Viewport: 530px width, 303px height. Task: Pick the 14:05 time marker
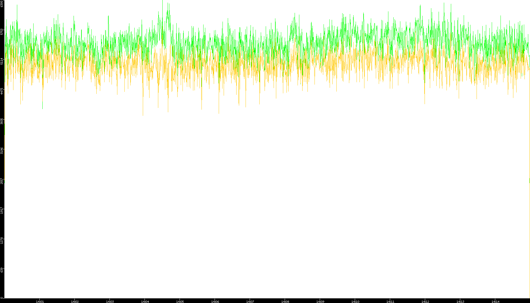point(180,302)
